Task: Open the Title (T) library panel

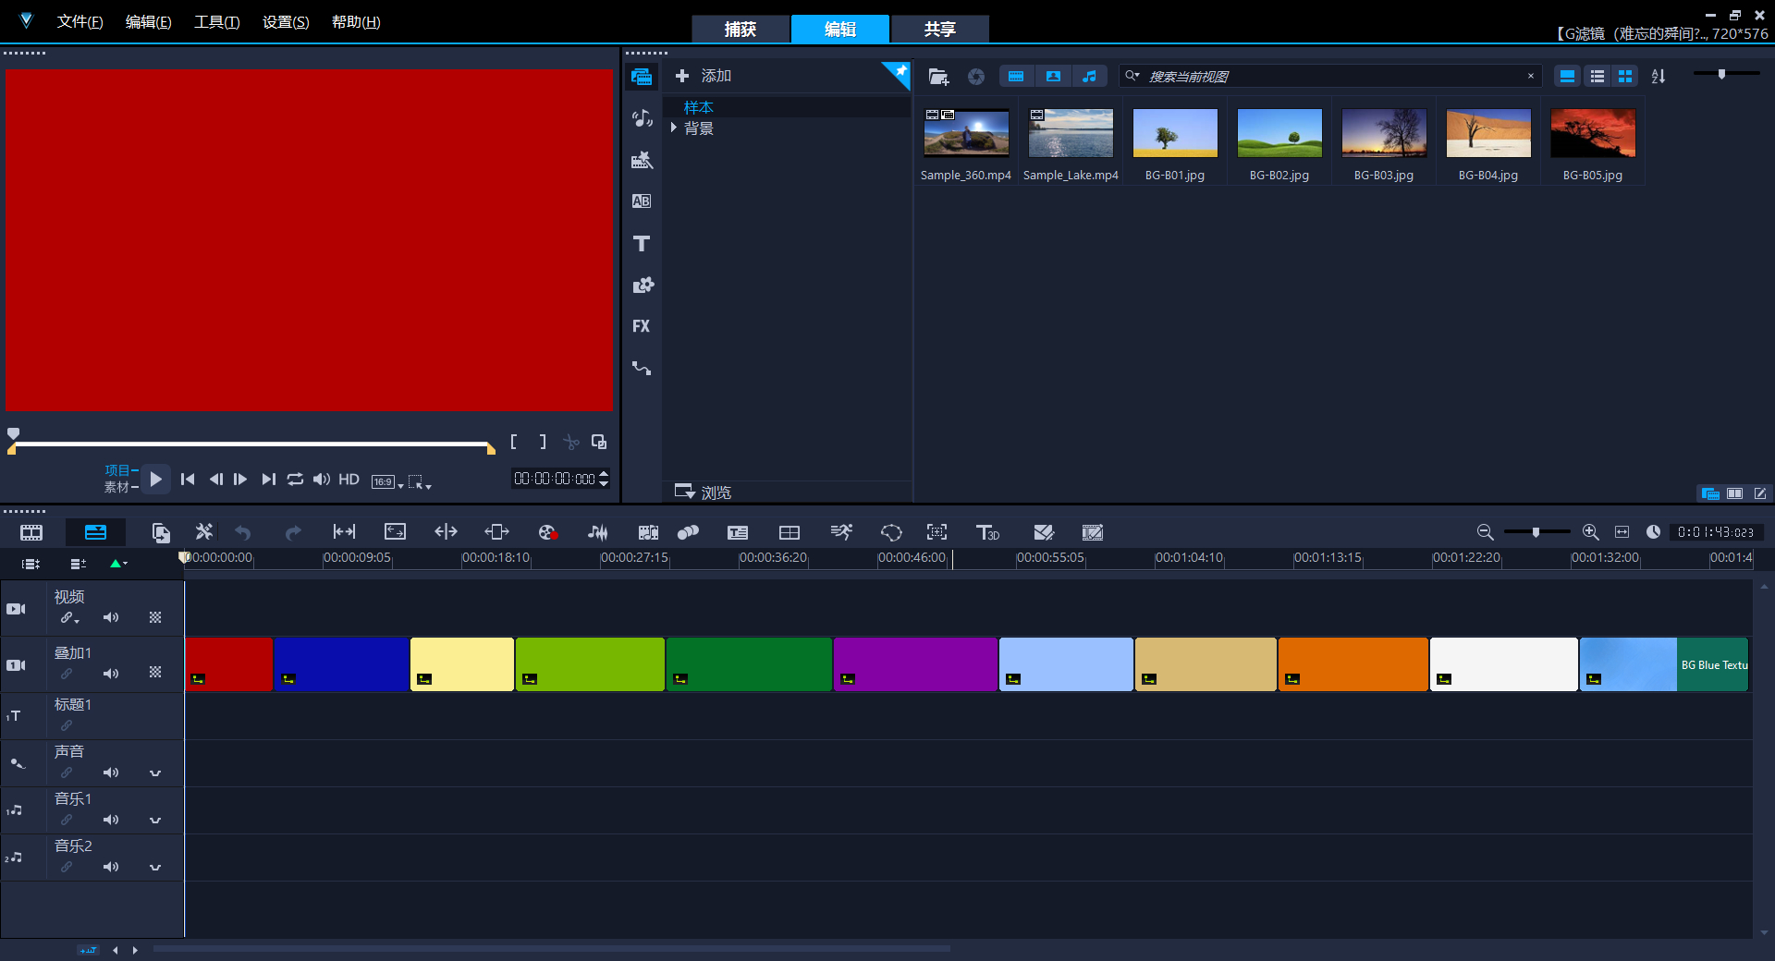Action: (x=642, y=243)
